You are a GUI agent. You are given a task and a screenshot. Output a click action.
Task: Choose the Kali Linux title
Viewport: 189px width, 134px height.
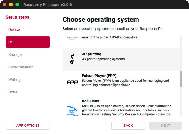pyautogui.click(x=90, y=101)
